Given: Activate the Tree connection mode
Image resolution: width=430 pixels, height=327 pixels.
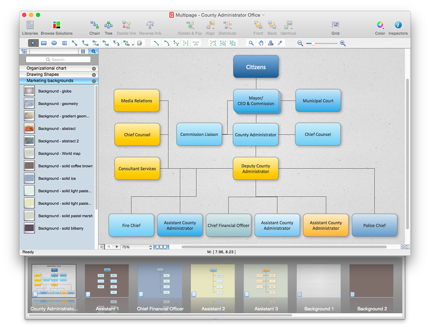Looking at the screenshot, I should 109,28.
